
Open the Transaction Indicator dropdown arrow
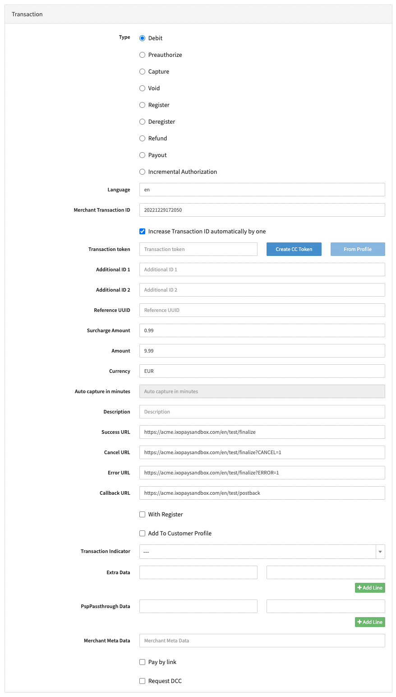pos(380,552)
